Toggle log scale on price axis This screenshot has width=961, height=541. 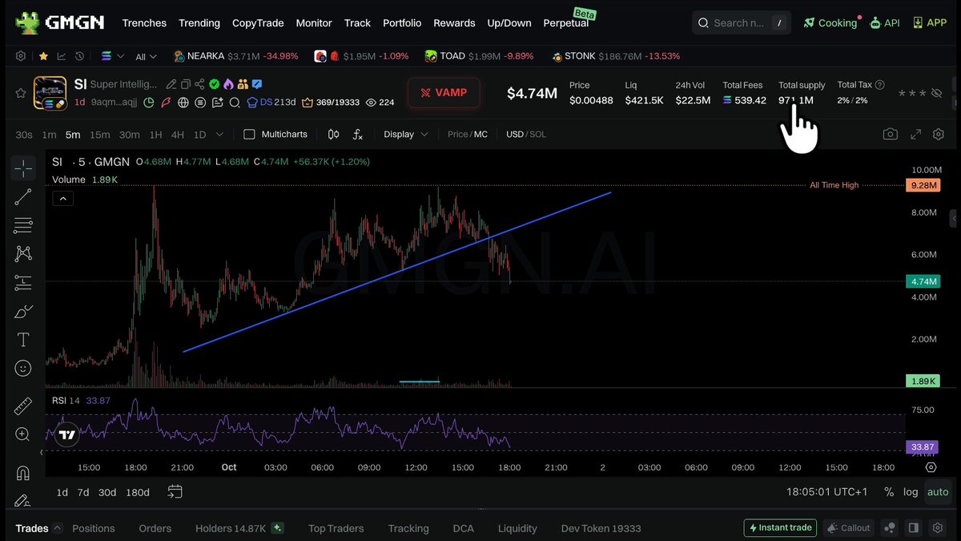click(x=911, y=492)
